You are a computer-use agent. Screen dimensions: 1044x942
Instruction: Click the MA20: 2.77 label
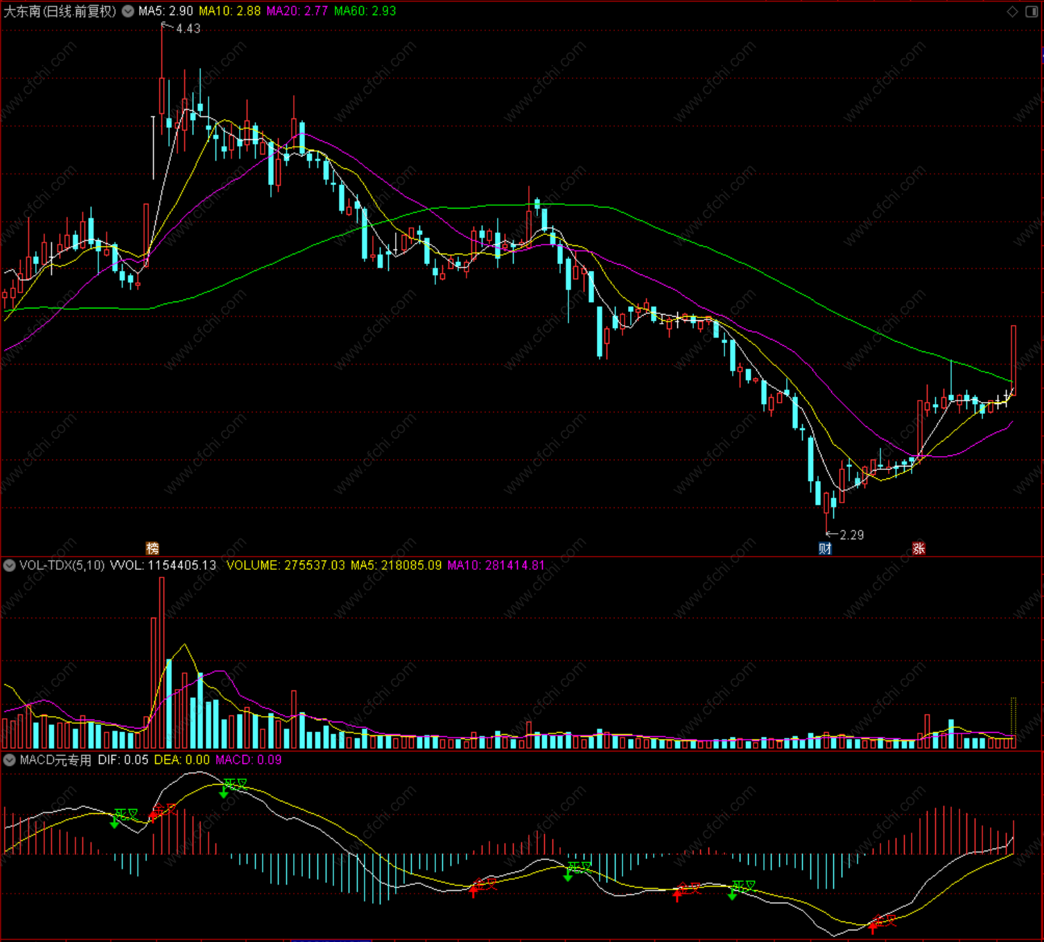[297, 11]
